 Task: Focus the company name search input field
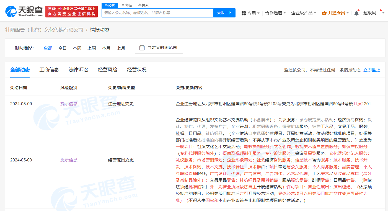pyautogui.click(x=158, y=13)
